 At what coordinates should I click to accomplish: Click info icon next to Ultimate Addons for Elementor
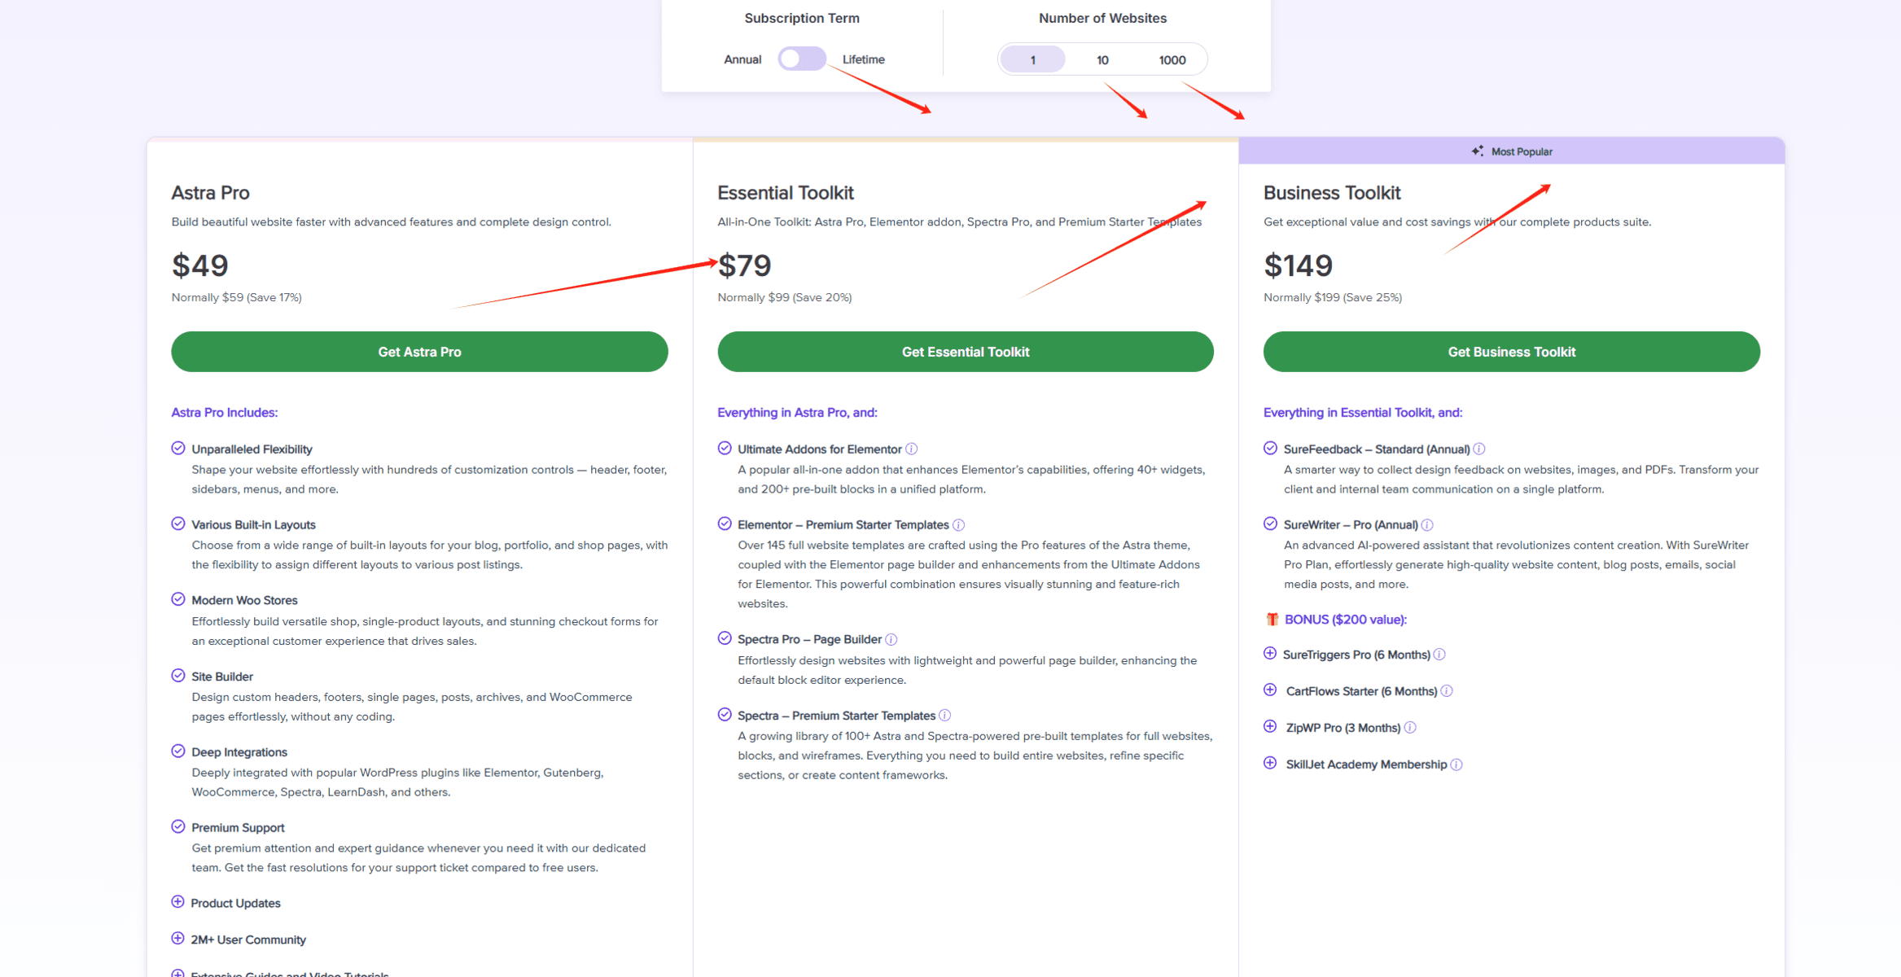[912, 449]
